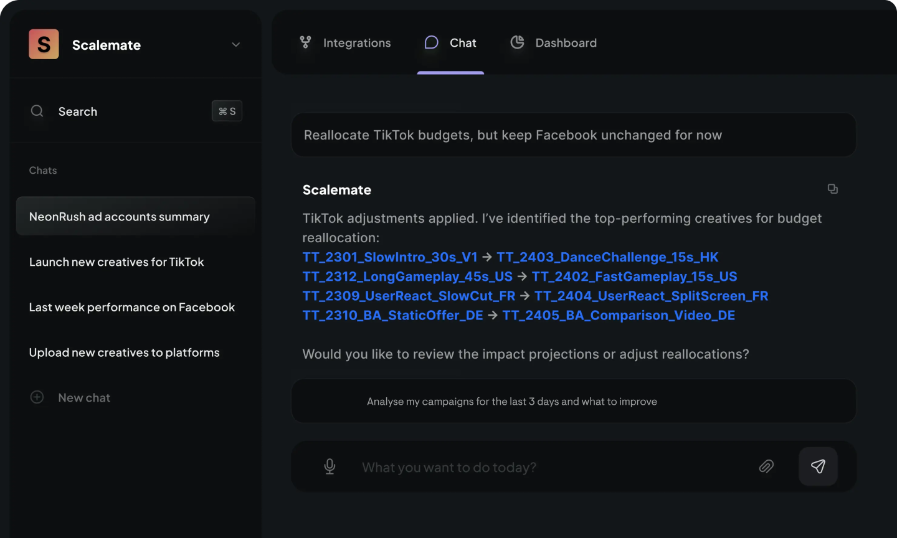Open link TT_2312_LongGameplay_45s_US
The width and height of the screenshot is (897, 538).
[407, 276]
